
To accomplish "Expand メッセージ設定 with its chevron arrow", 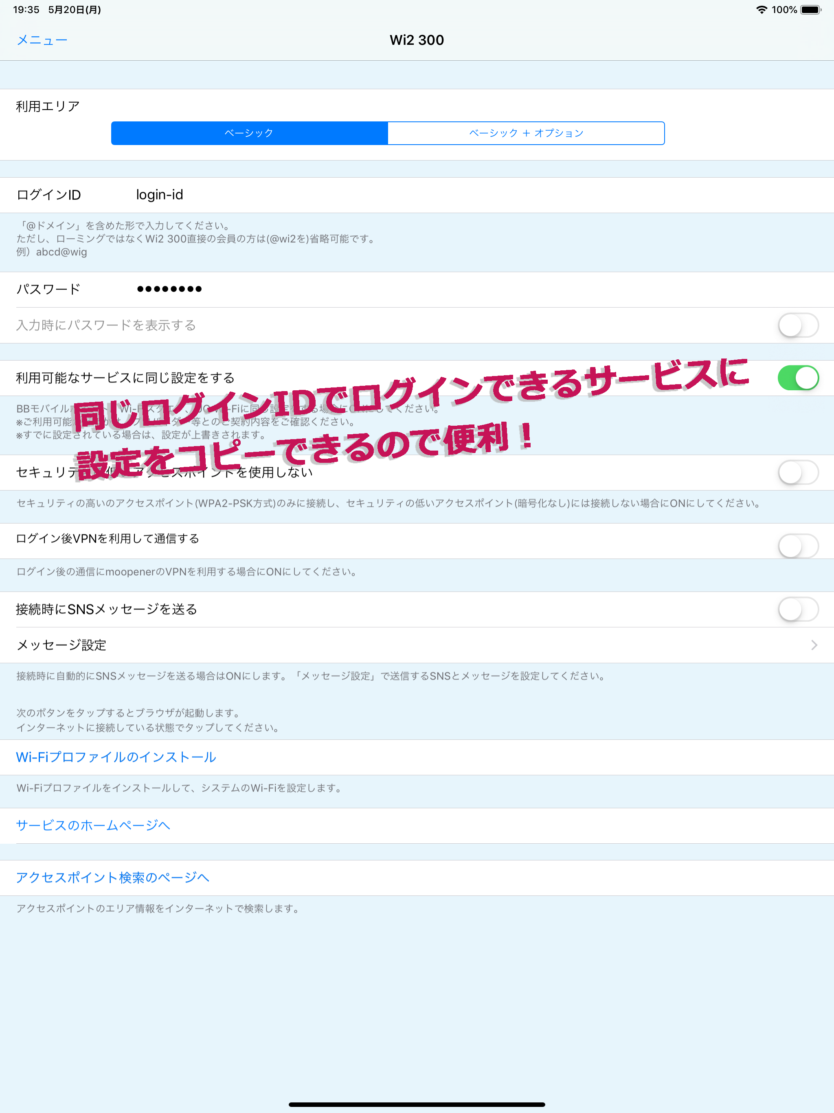I will point(814,645).
